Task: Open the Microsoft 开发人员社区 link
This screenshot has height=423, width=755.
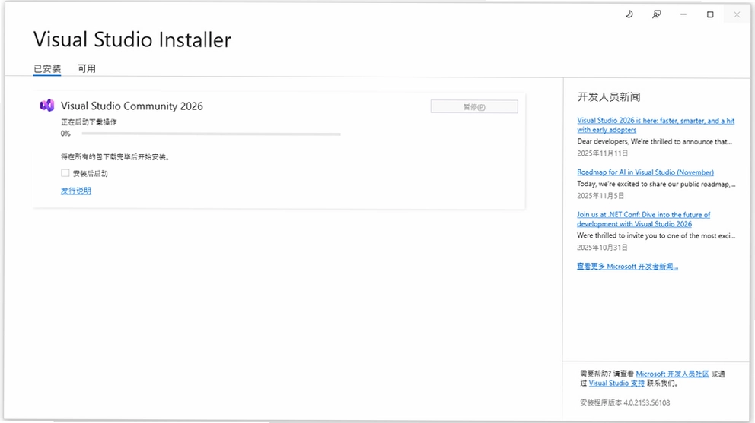Action: [672, 374]
